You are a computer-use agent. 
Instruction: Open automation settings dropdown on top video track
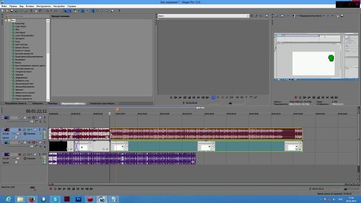tap(36, 118)
